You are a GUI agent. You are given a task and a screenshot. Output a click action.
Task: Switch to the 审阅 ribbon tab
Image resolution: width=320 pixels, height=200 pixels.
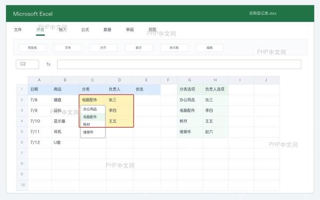tap(130, 30)
